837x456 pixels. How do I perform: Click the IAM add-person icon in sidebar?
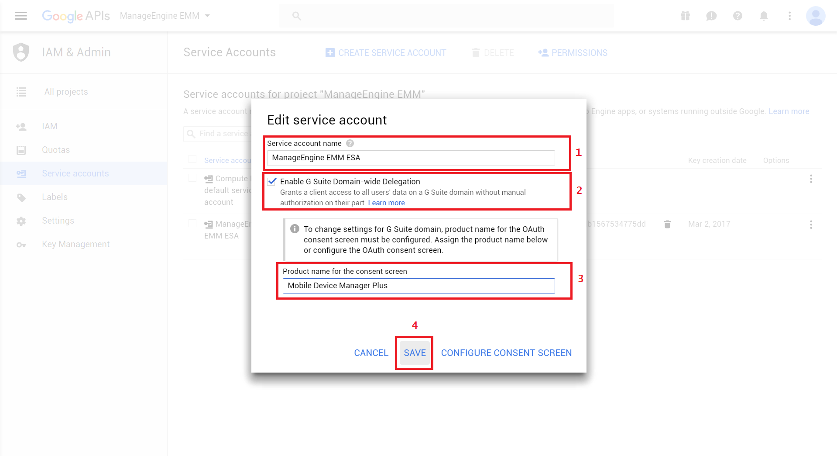point(21,127)
